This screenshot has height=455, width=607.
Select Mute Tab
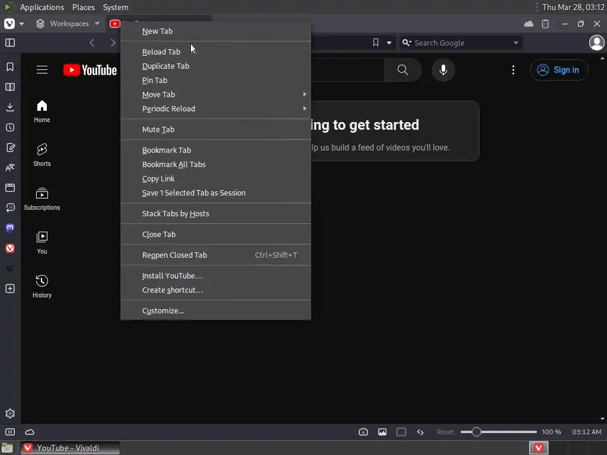pyautogui.click(x=216, y=129)
